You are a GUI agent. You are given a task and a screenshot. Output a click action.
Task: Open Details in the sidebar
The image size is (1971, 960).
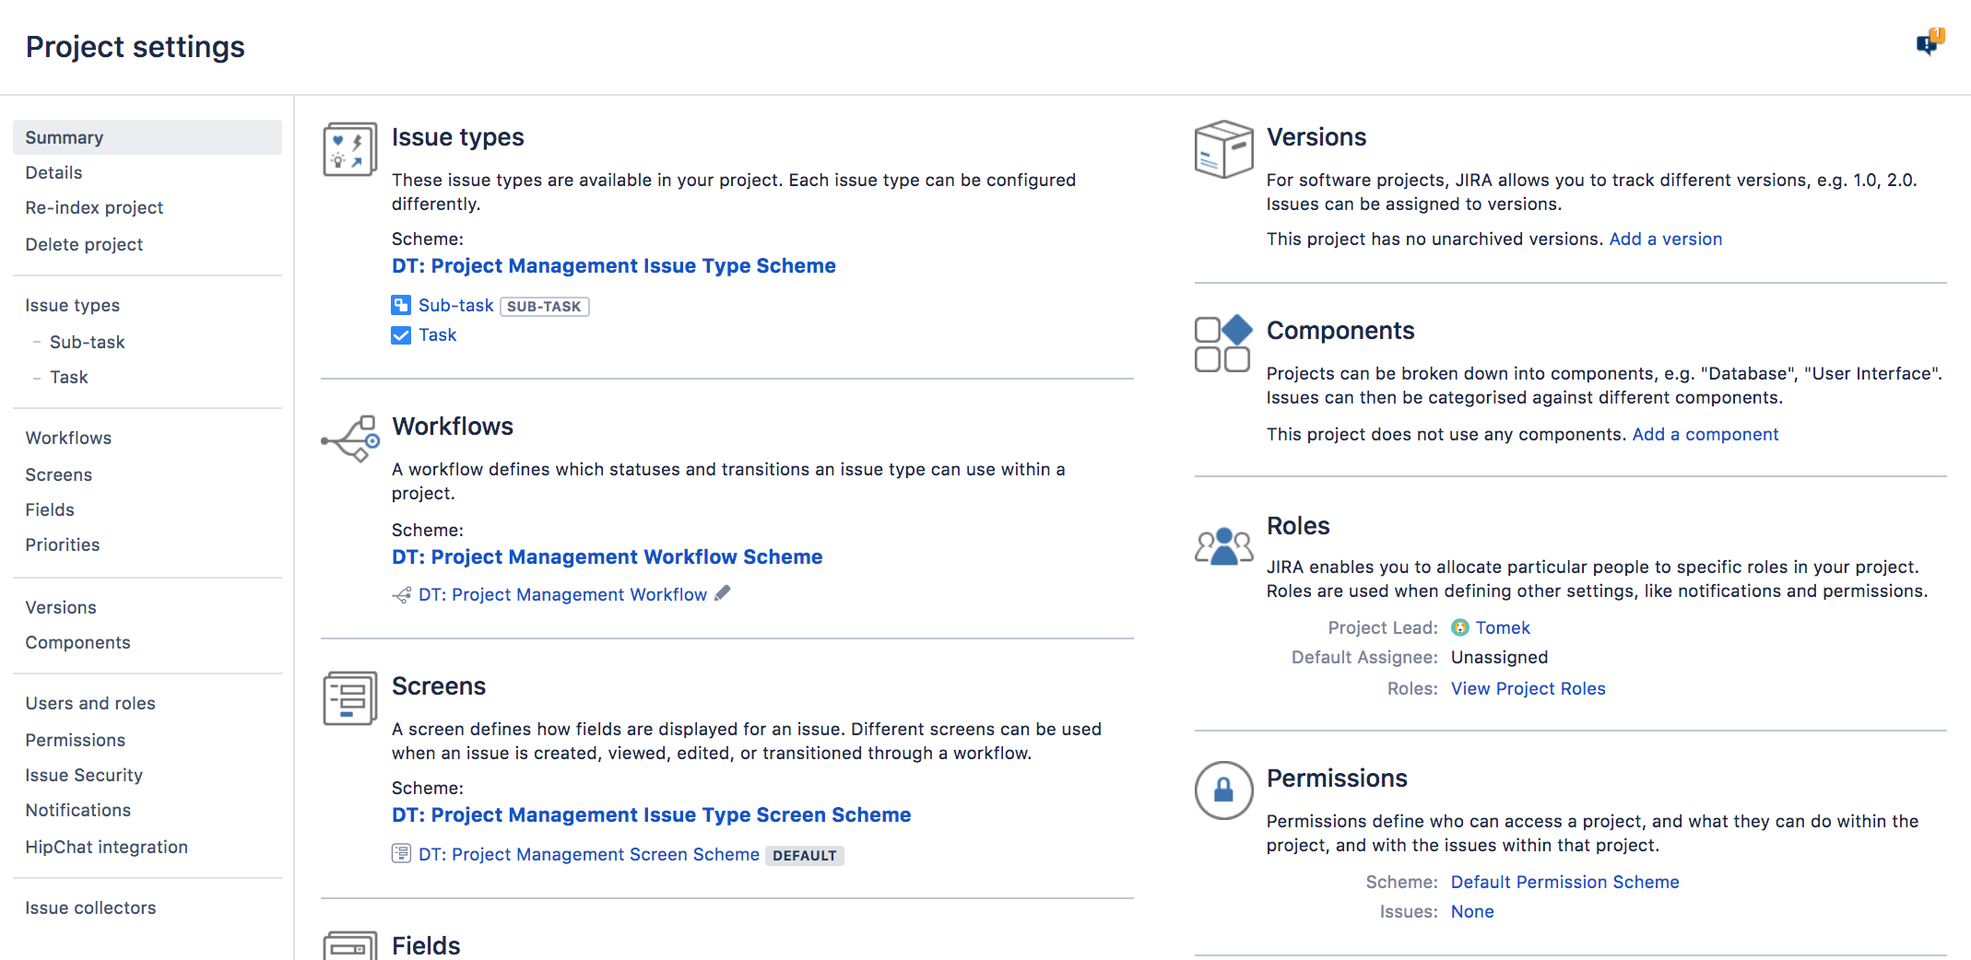tap(53, 172)
